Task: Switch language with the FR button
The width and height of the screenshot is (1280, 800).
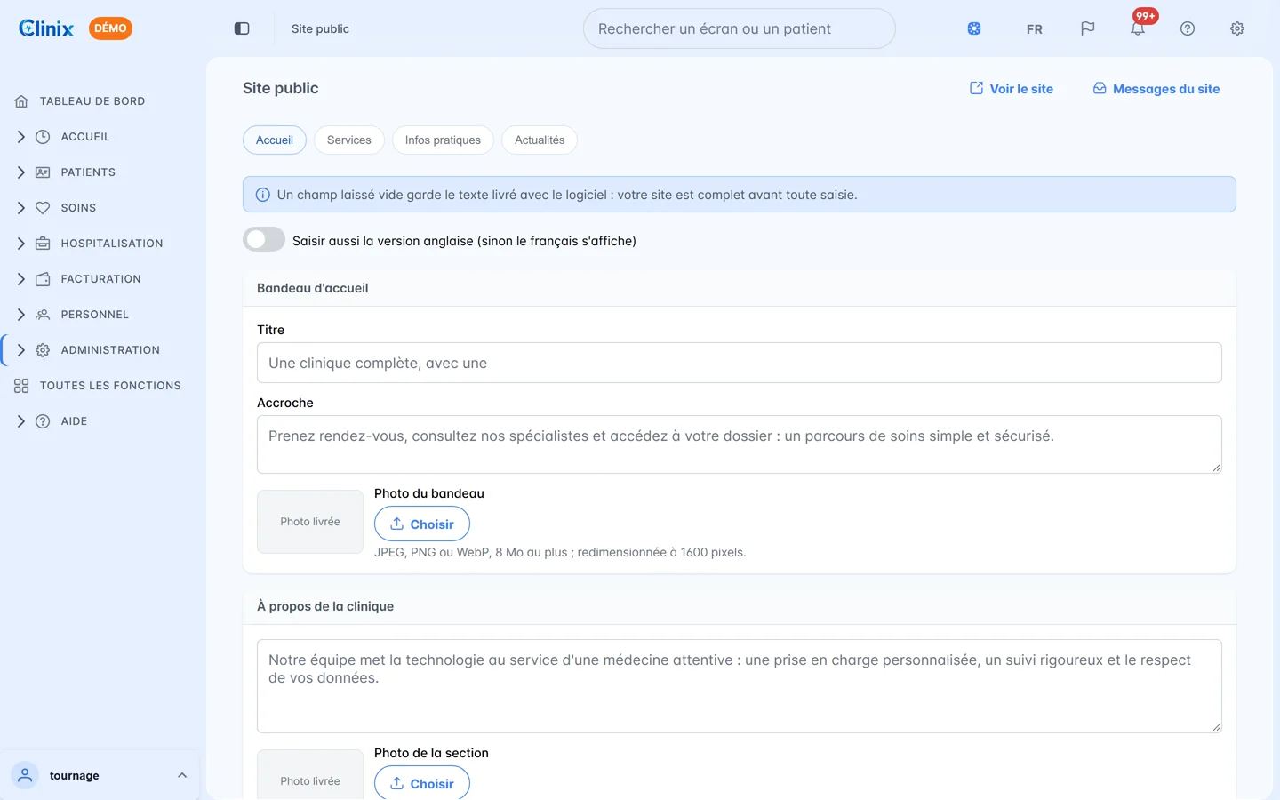Action: coord(1035,28)
